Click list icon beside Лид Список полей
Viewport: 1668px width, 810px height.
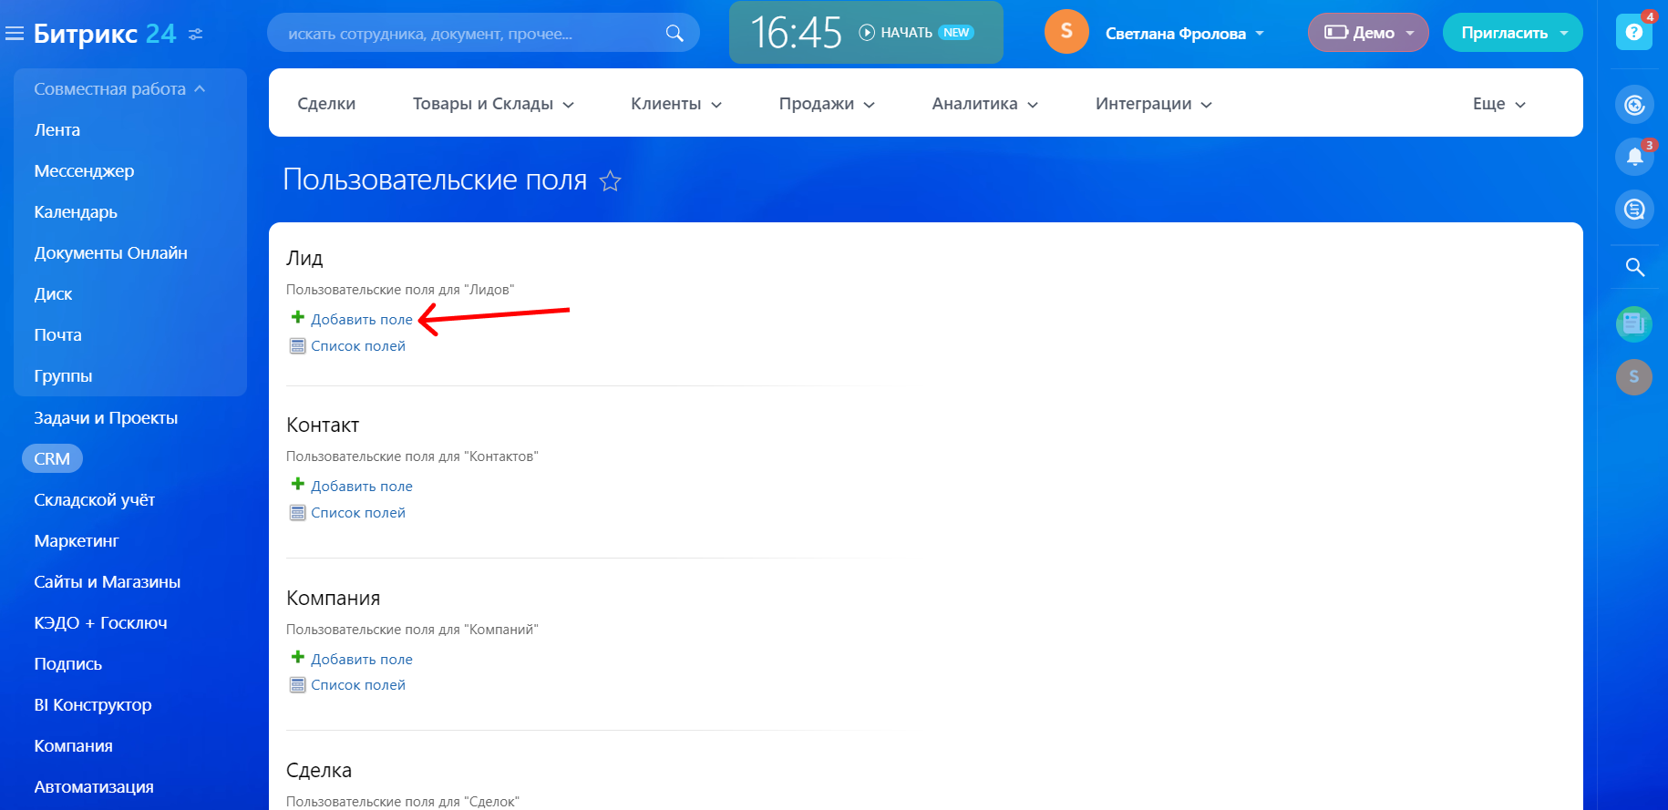[x=297, y=345]
